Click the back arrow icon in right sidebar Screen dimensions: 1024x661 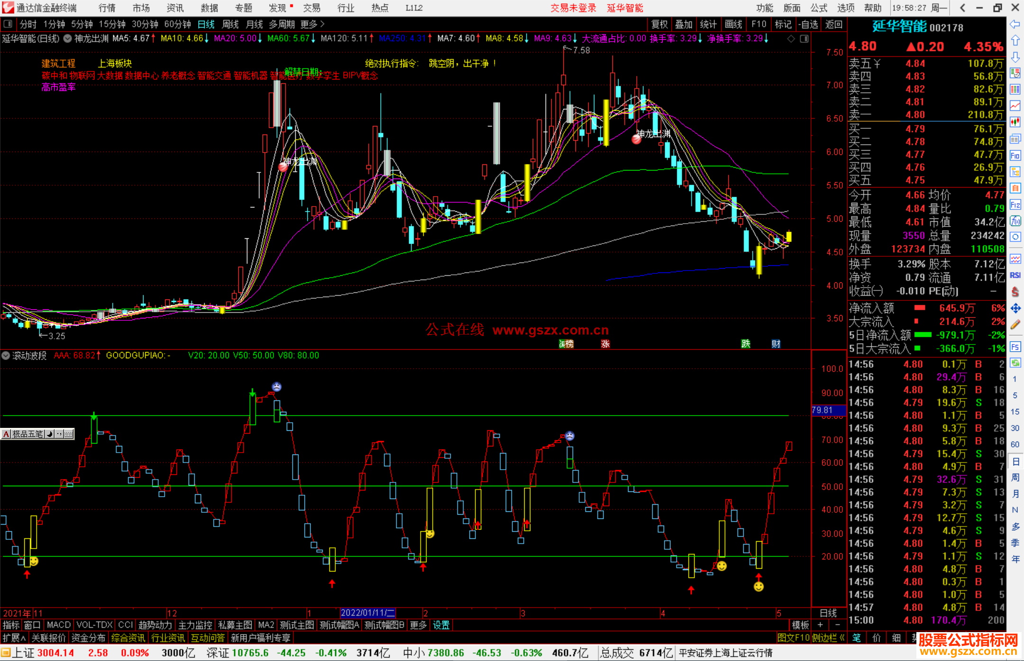click(1015, 24)
